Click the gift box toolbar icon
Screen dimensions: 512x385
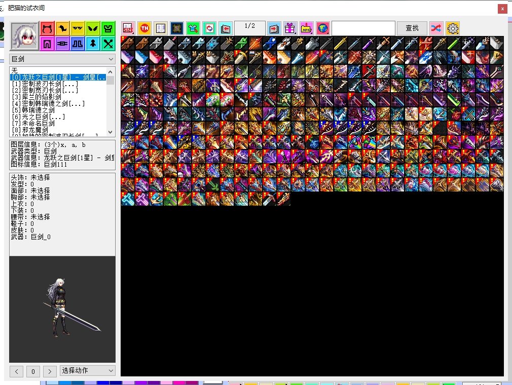point(290,28)
